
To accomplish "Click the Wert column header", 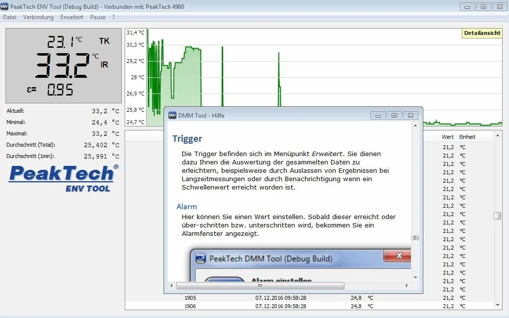I will [x=447, y=137].
